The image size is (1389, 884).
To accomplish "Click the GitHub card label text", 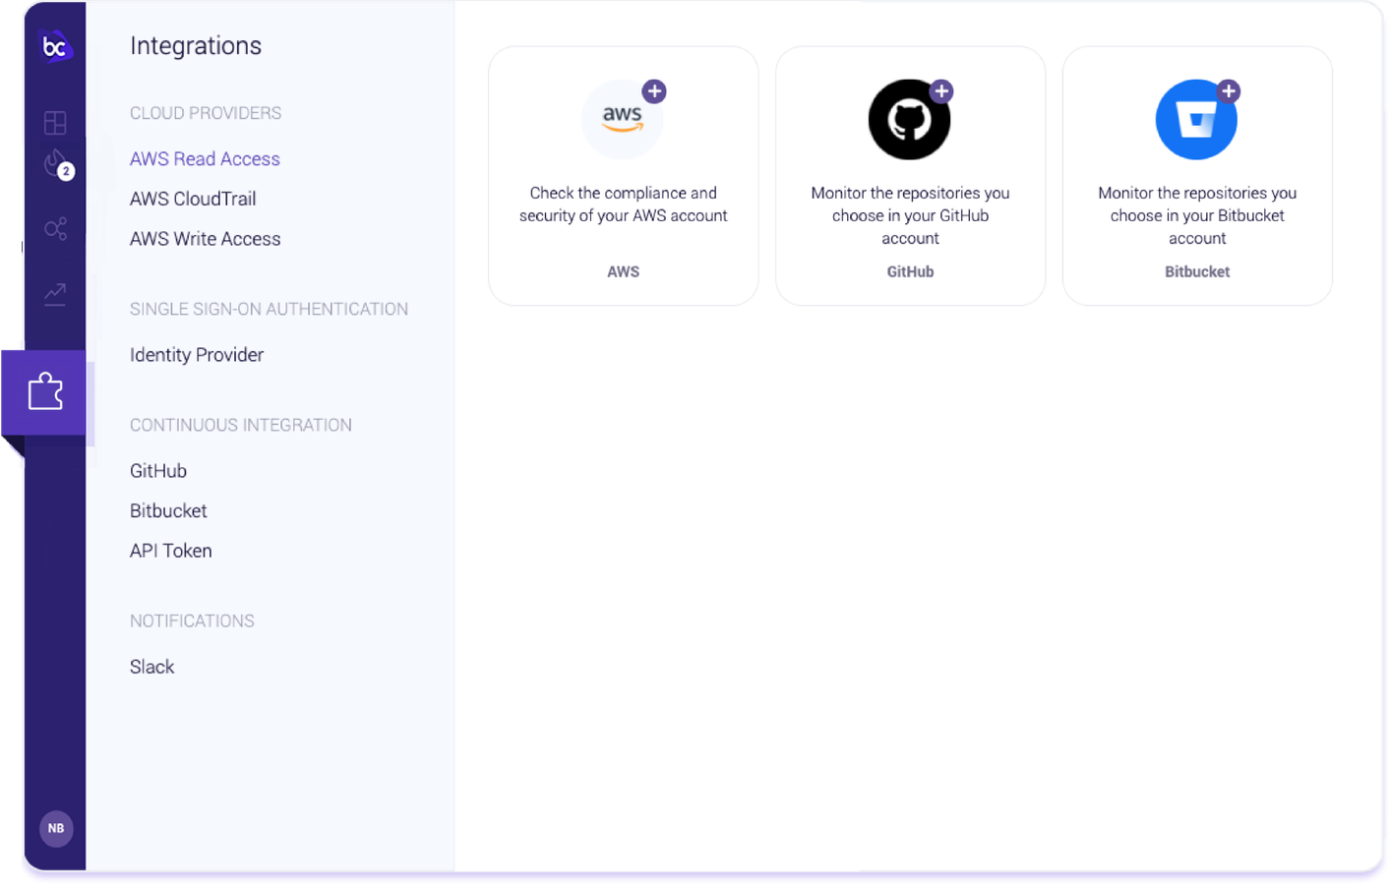I will point(910,271).
